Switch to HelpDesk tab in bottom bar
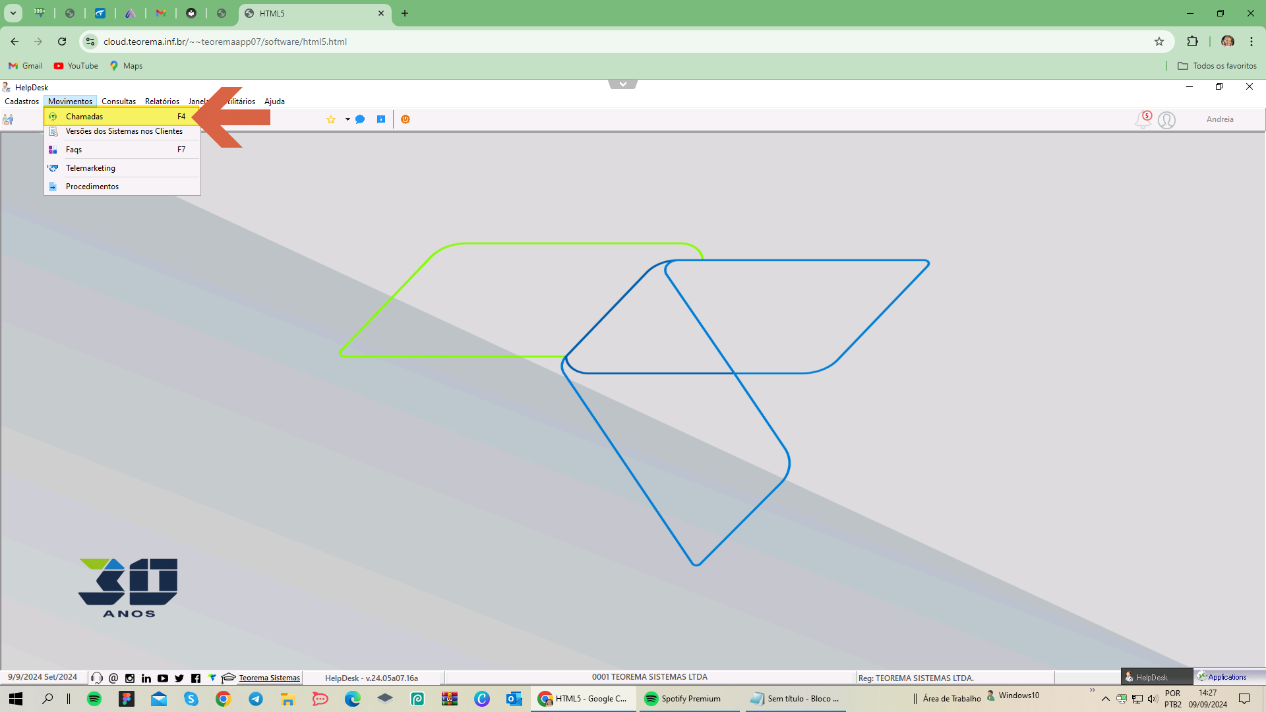 [1157, 677]
